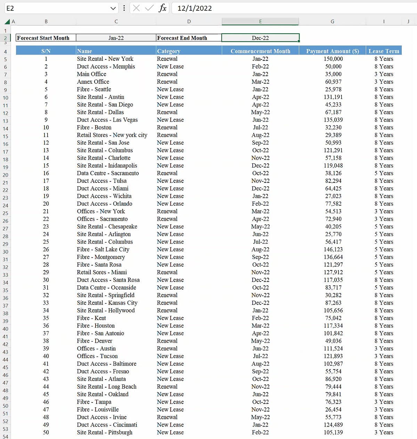Select the Forecast End Month label cell
The image size is (417, 439).
pyautogui.click(x=189, y=38)
